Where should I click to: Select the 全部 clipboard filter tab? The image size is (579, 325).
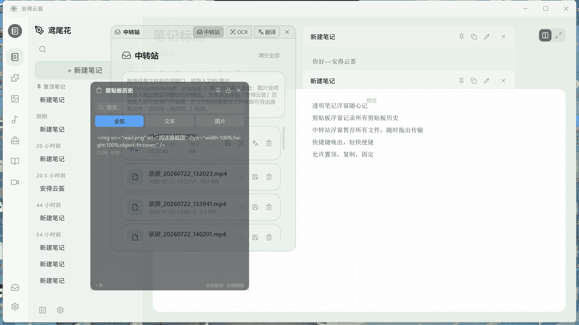click(x=119, y=121)
